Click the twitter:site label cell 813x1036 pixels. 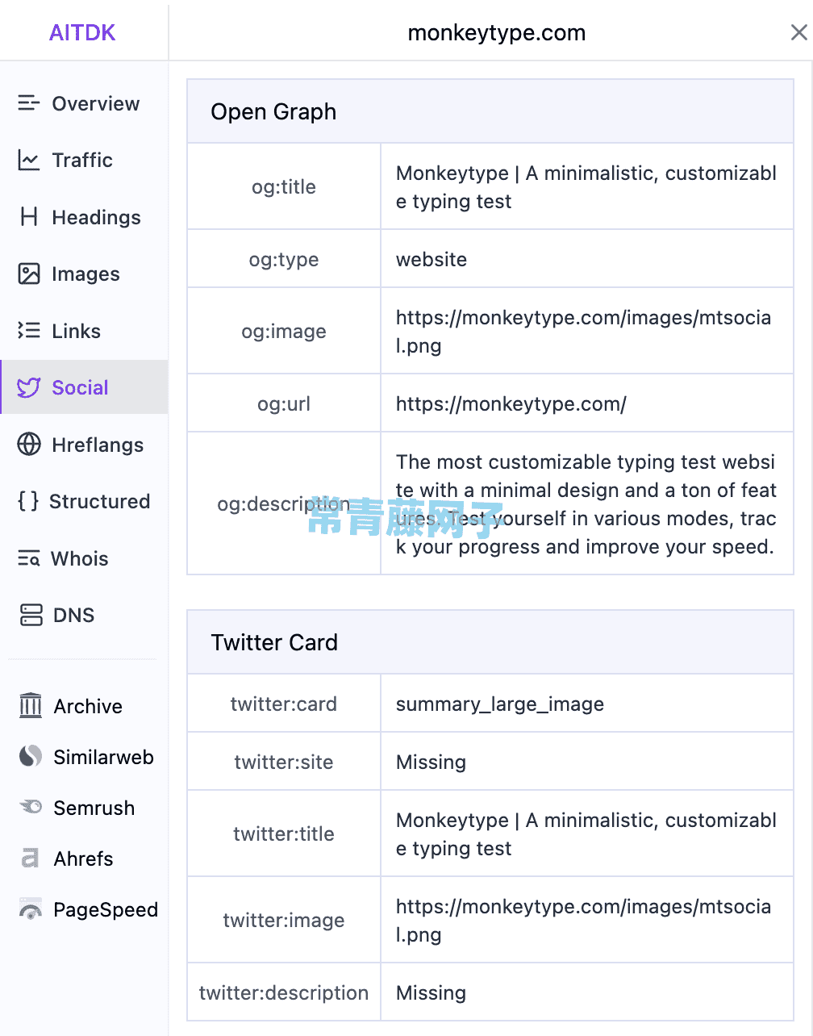(284, 762)
